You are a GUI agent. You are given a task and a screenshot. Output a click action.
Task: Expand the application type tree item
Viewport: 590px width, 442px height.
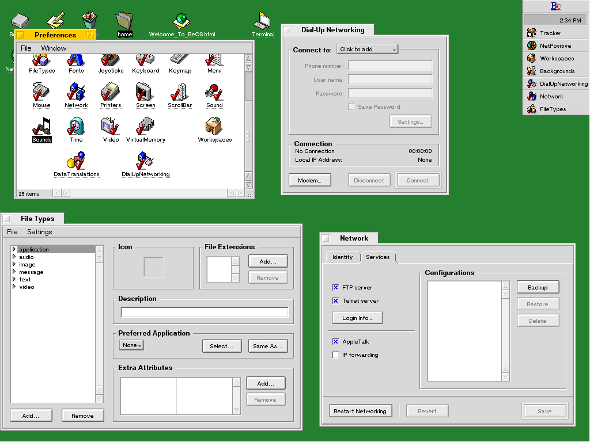(x=14, y=250)
